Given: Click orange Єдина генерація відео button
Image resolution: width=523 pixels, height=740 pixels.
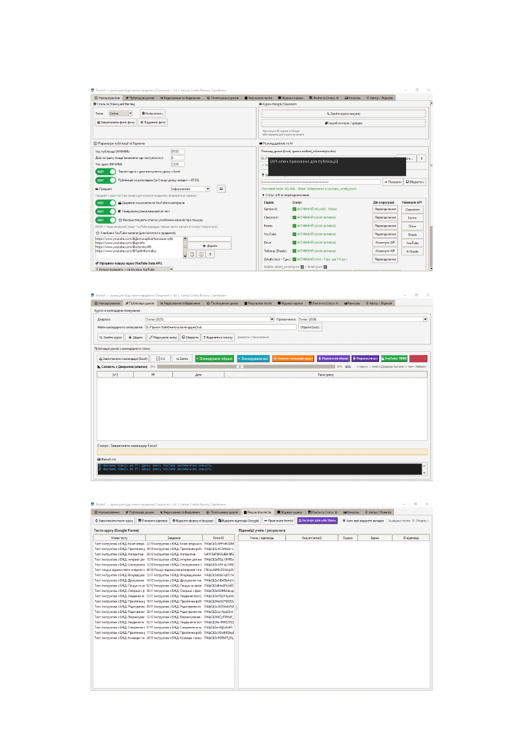Looking at the screenshot, I should coord(293,359).
